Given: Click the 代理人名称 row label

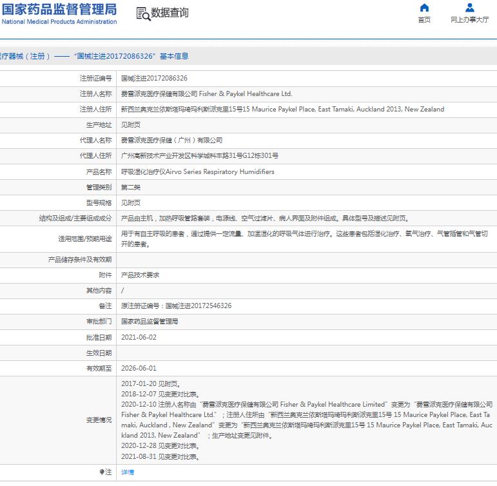Looking at the screenshot, I should pos(95,140).
